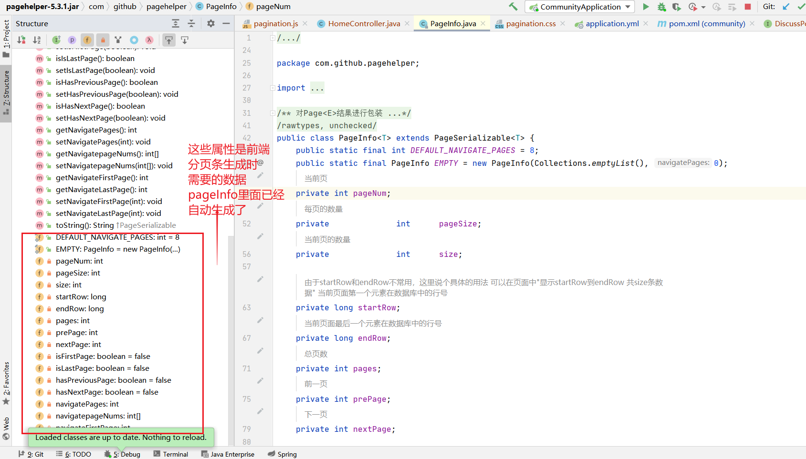This screenshot has width=806, height=459.
Task: Open the settings gear in Structure panel
Action: (210, 23)
